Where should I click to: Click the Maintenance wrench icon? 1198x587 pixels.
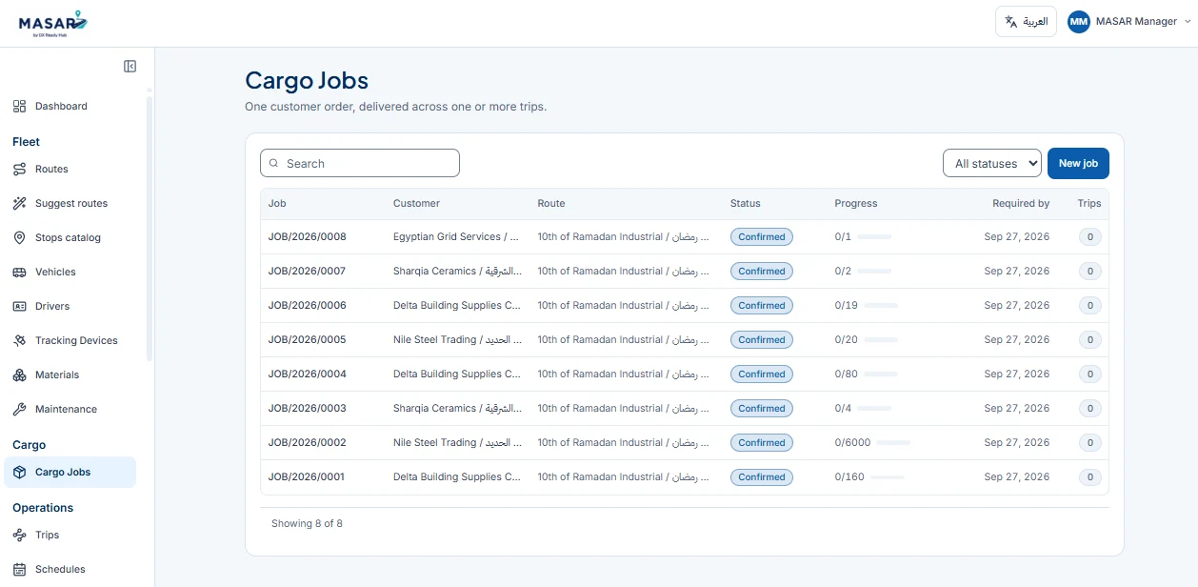(19, 410)
